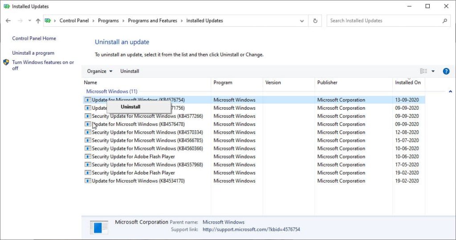Refresh the Installed Updates list

pyautogui.click(x=315, y=21)
